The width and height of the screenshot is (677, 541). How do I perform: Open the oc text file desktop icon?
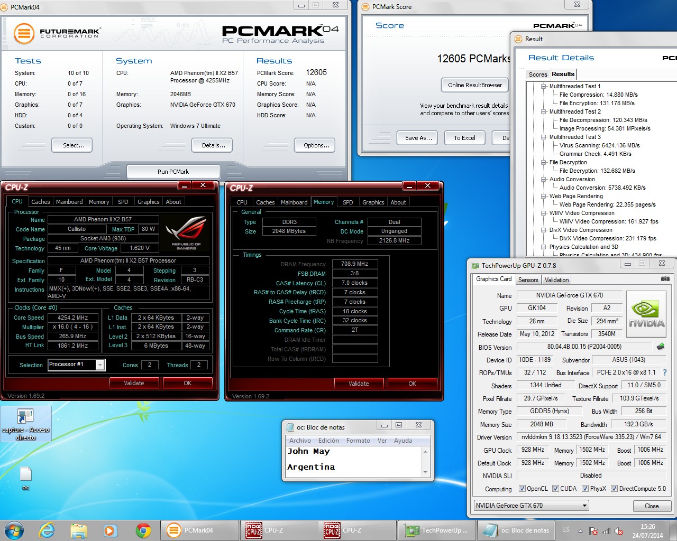pos(25,478)
